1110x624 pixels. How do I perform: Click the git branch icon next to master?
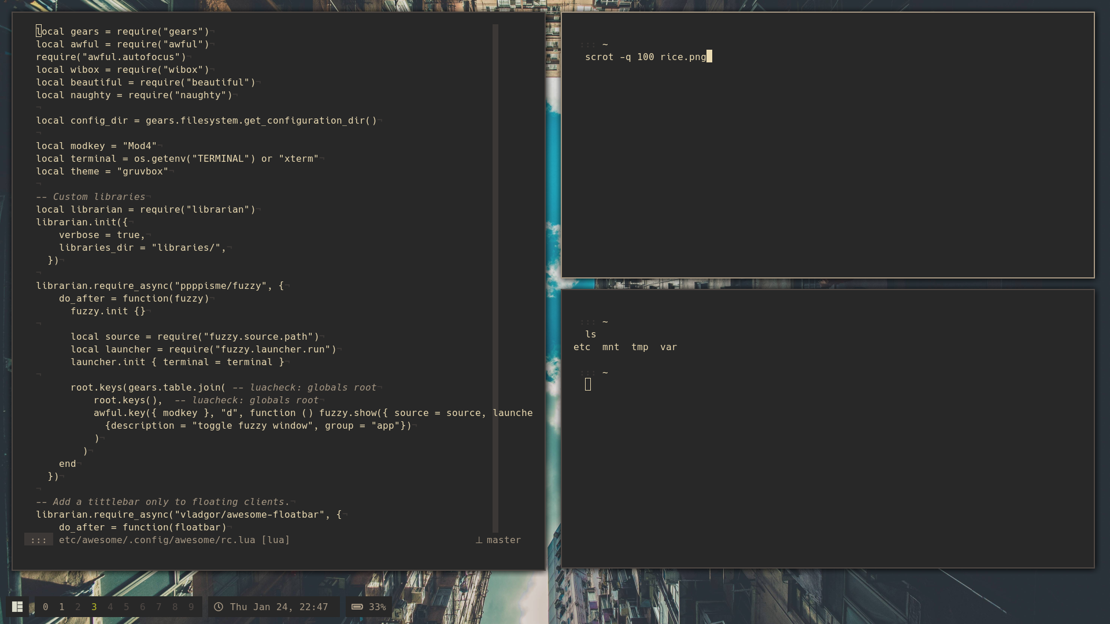(479, 540)
